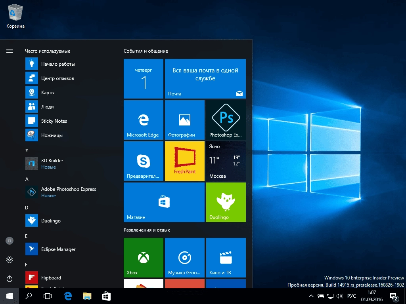Open File Explorer from taskbar
The height and width of the screenshot is (304, 406).
coord(87,296)
